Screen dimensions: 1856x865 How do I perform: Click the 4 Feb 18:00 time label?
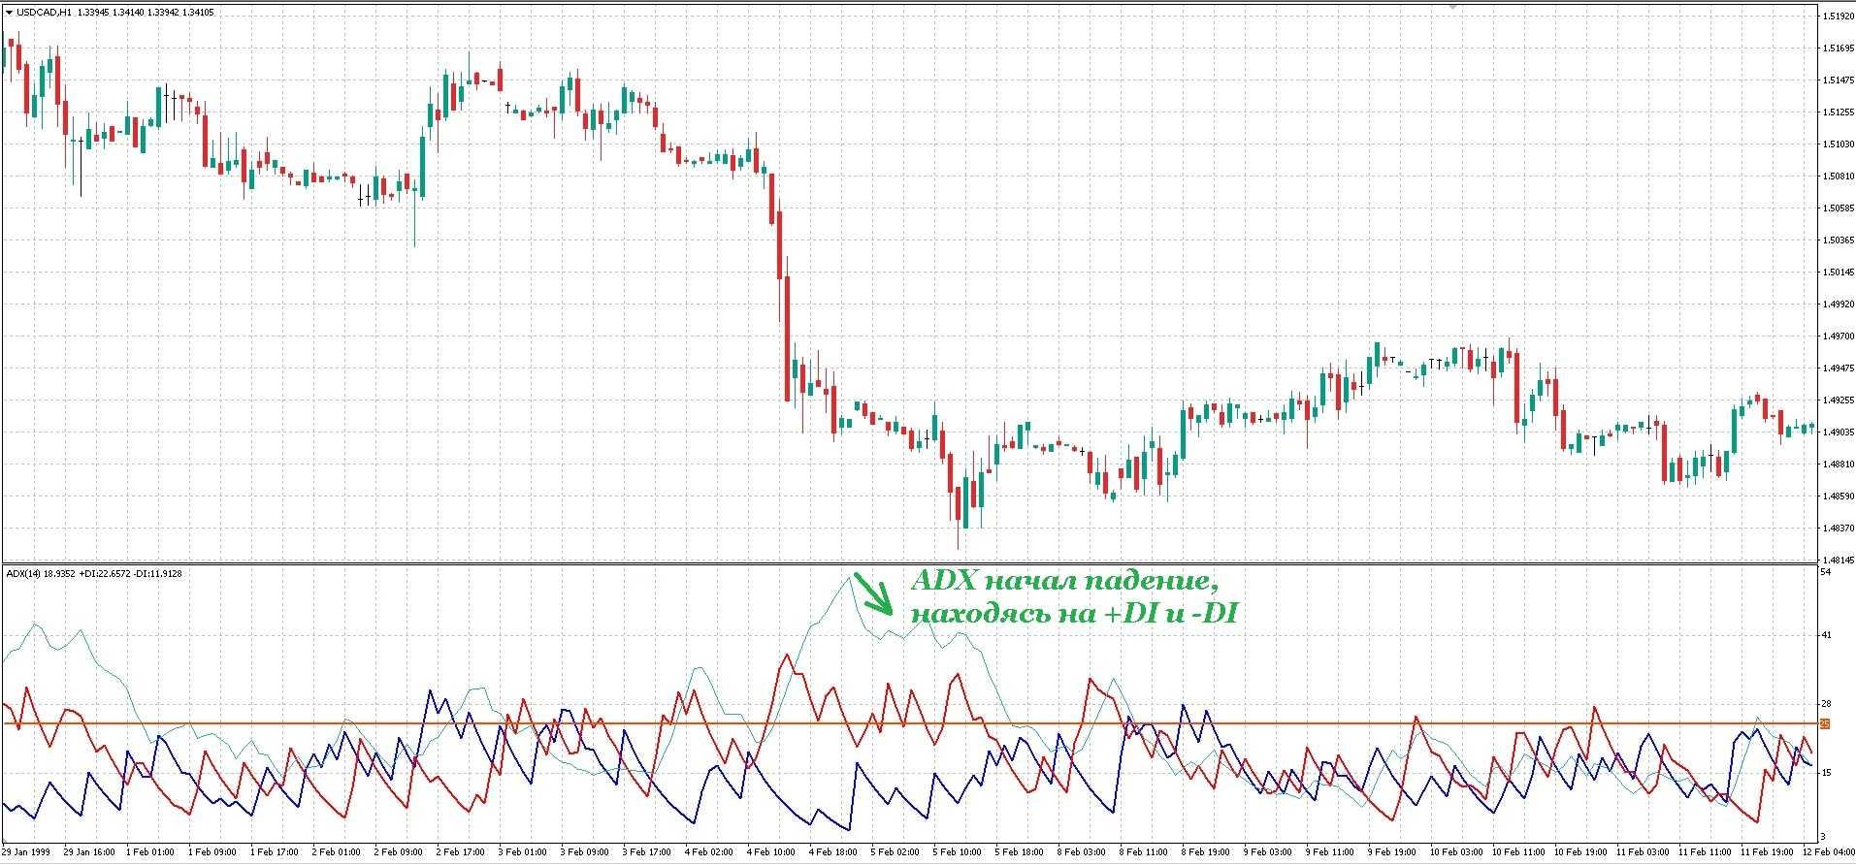pyautogui.click(x=833, y=852)
